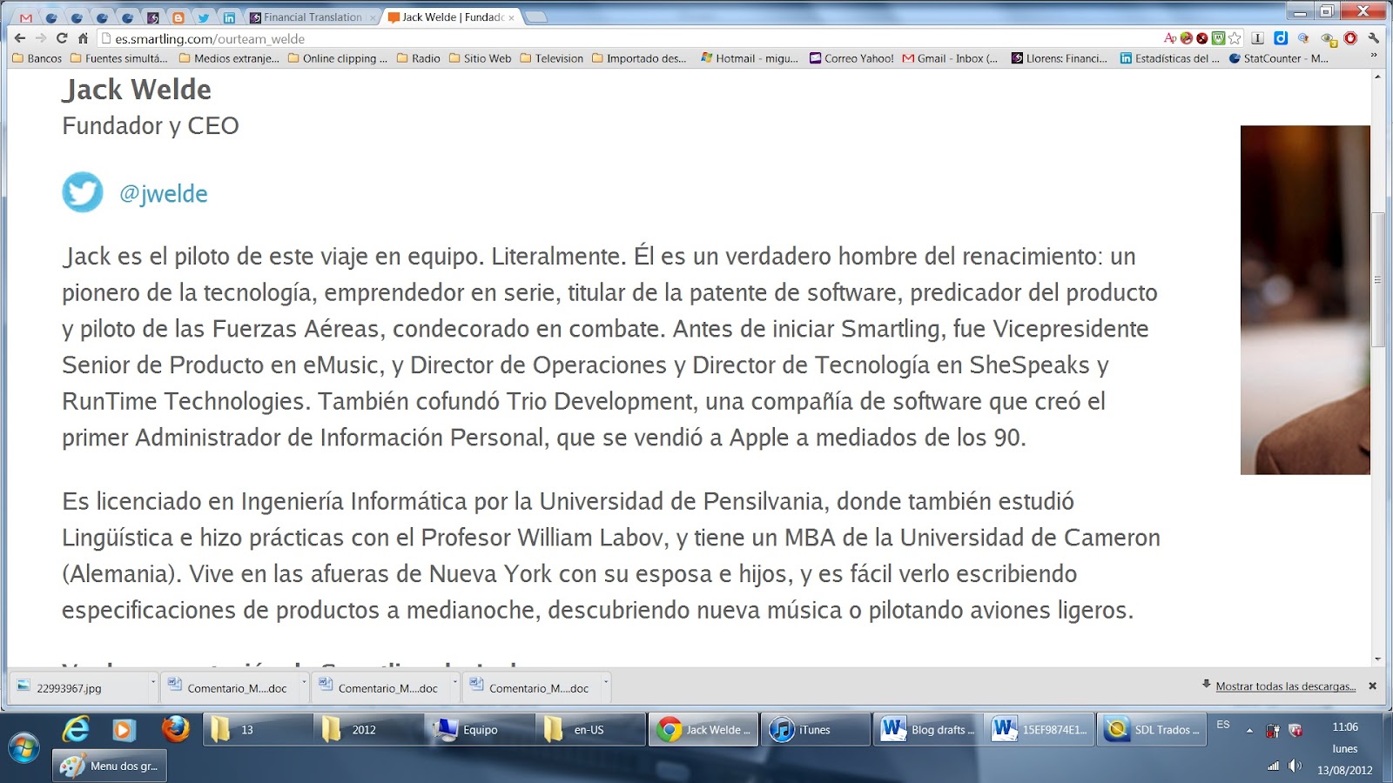1393x783 pixels.
Task: Click the volume speaker tray icon
Action: [1295, 766]
